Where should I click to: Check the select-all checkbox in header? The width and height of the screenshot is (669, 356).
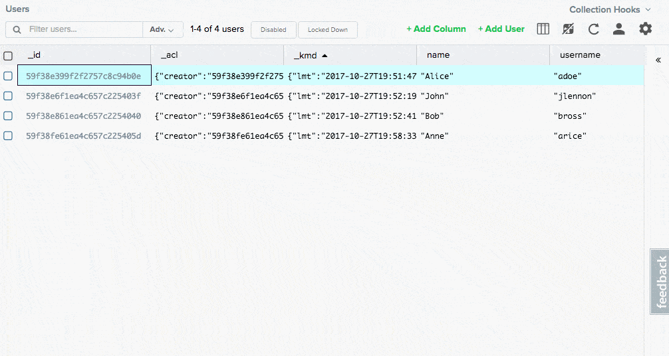pos(8,56)
